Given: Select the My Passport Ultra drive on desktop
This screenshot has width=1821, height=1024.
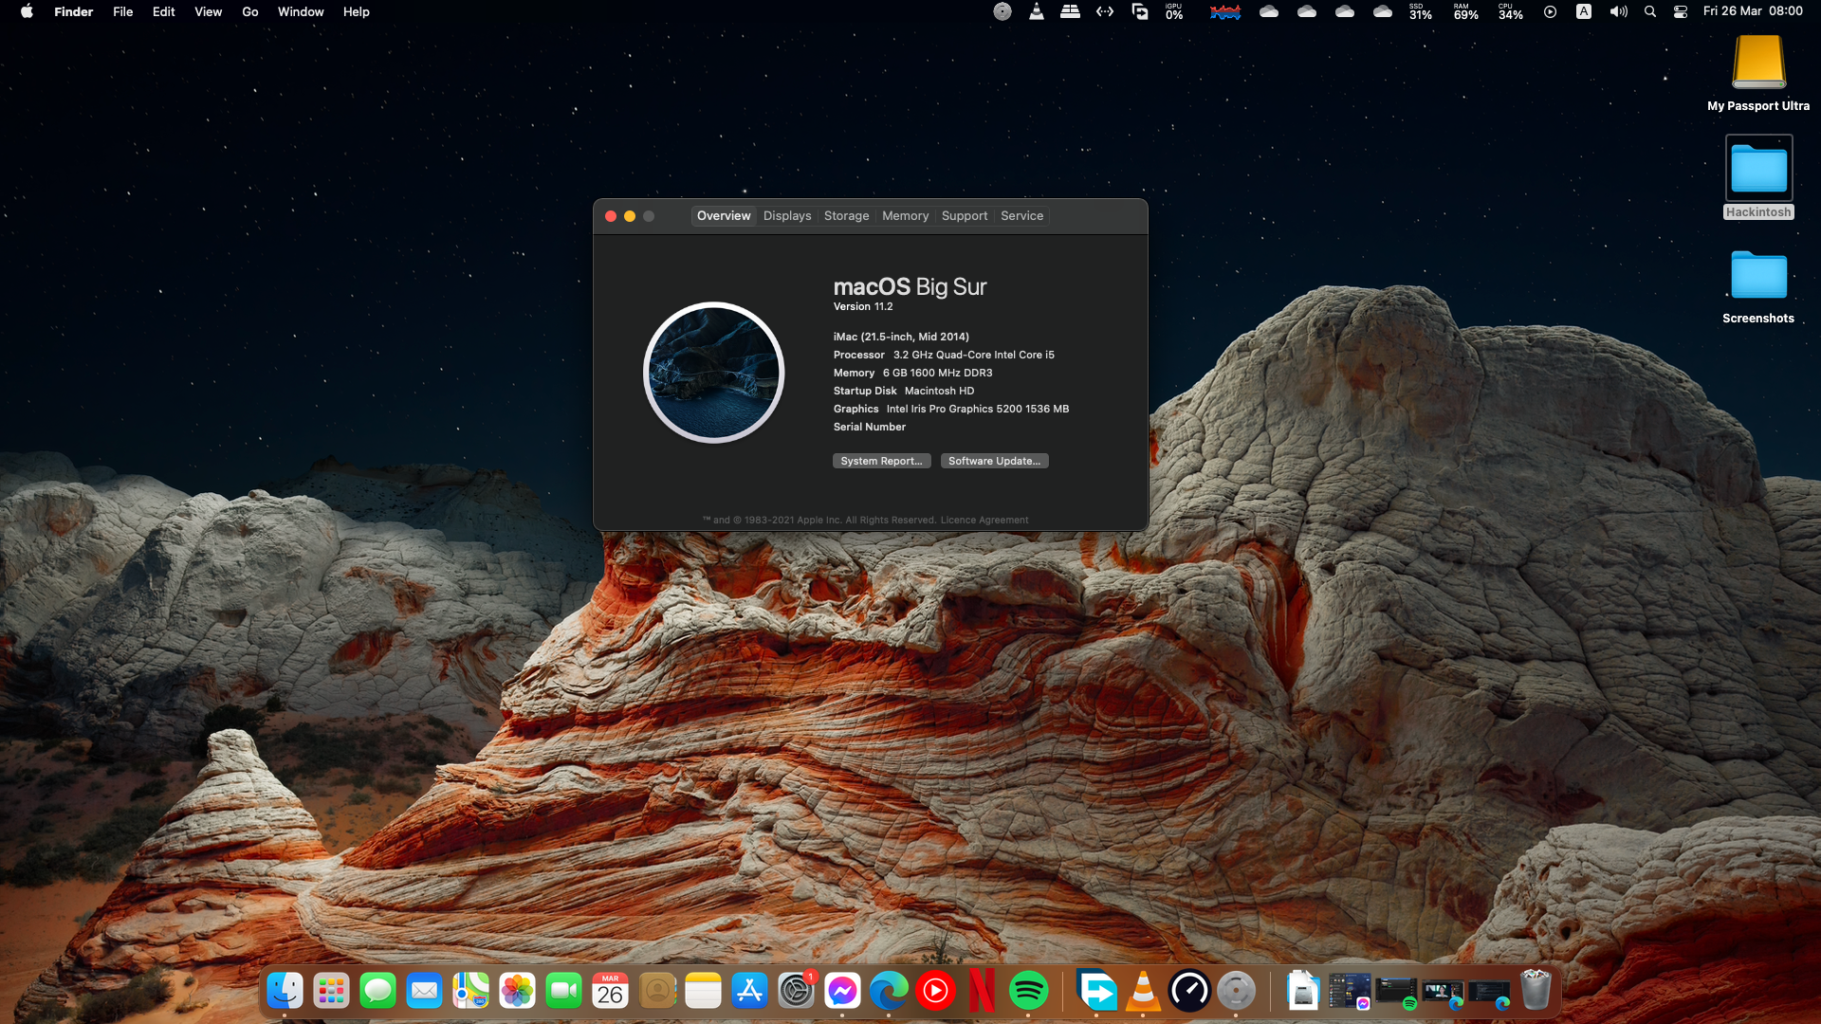Looking at the screenshot, I should [1758, 74].
